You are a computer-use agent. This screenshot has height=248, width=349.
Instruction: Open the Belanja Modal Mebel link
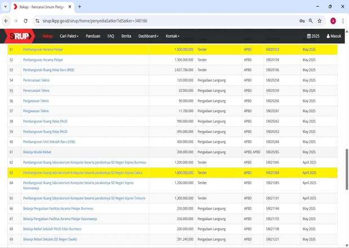pyautogui.click(x=37, y=152)
